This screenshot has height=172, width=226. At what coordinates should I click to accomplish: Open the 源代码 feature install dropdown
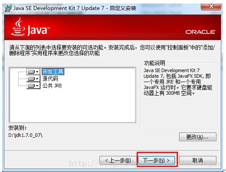[x=33, y=79]
